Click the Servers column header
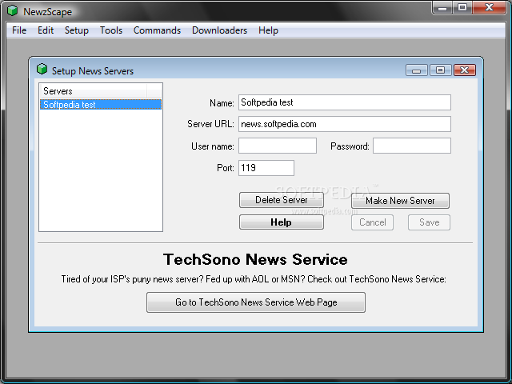 point(93,90)
